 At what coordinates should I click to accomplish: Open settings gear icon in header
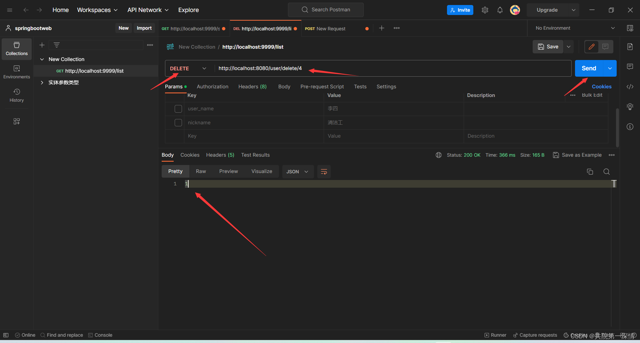485,10
